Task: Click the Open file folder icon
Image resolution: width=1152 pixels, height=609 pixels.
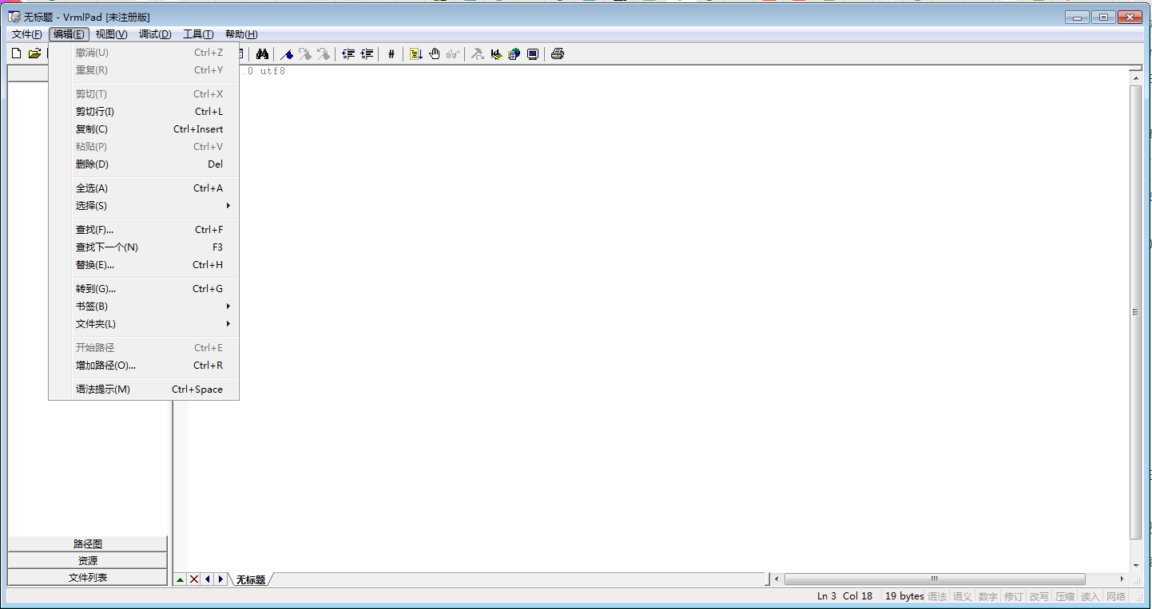Action: pos(34,53)
